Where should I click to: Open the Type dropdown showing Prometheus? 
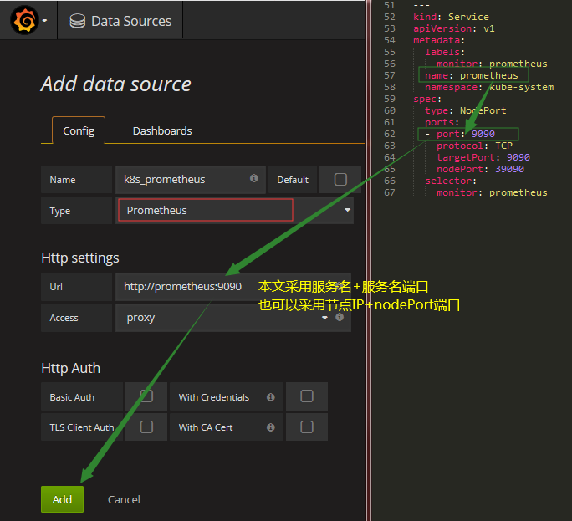pos(234,210)
